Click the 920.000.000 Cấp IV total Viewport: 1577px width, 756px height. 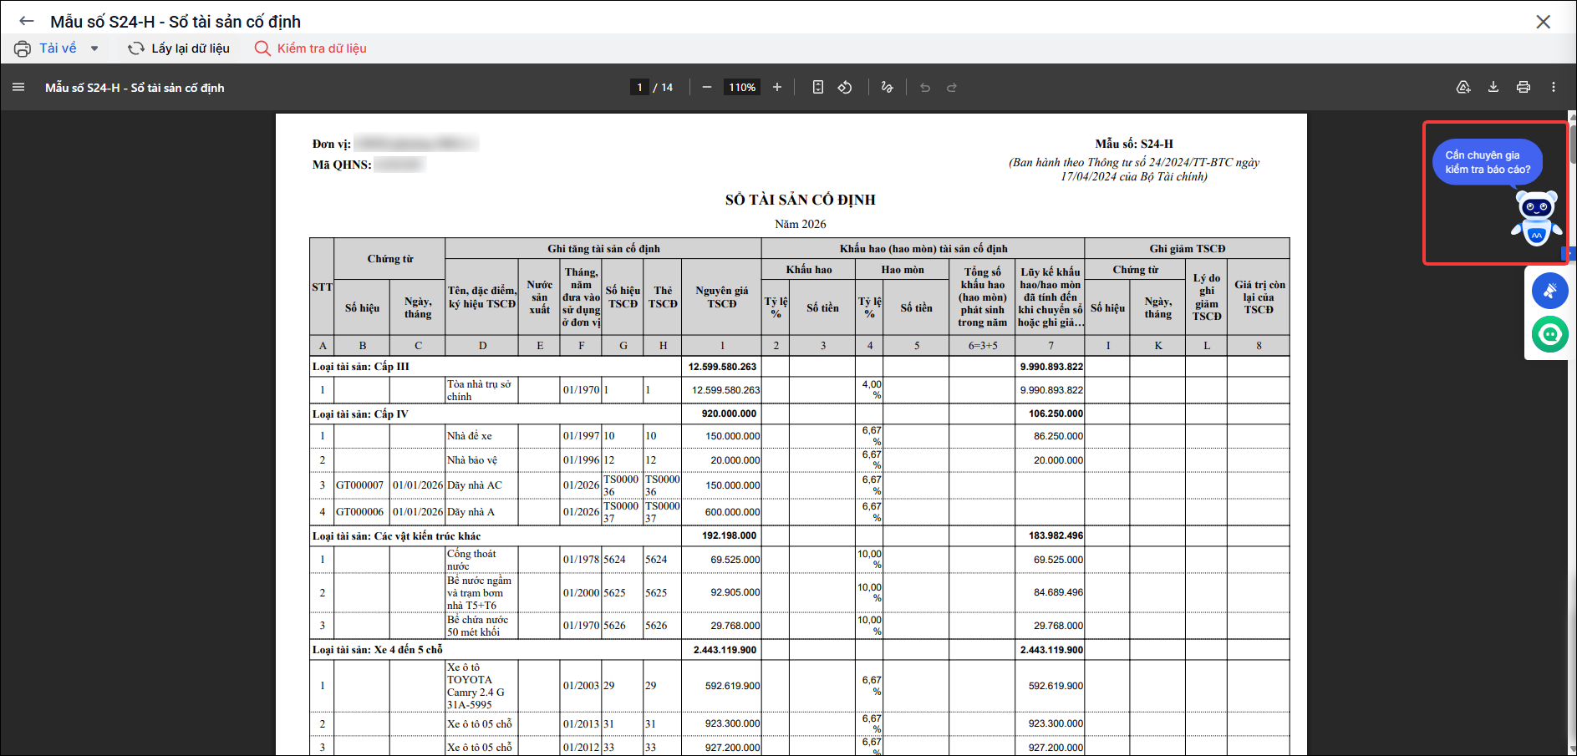729,414
